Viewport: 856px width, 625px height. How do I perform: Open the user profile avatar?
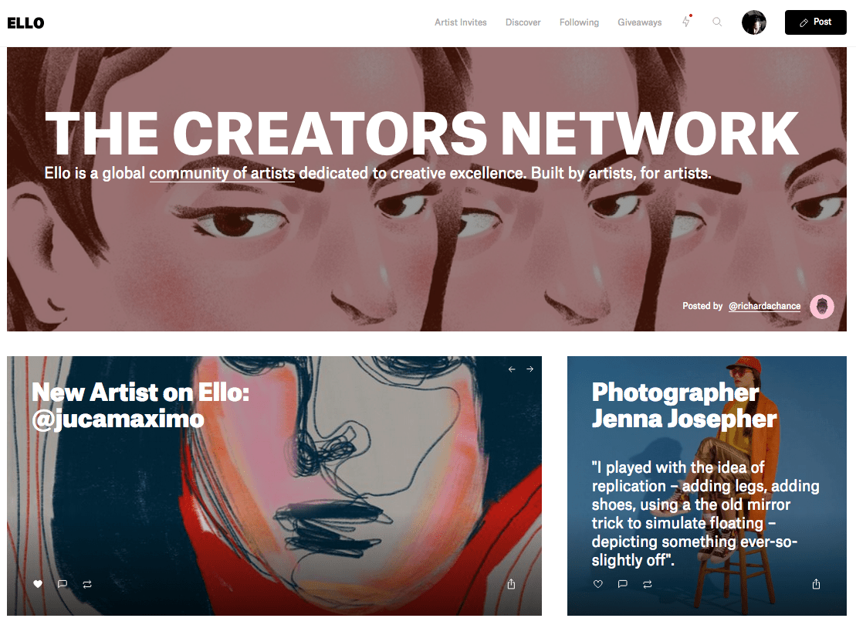(754, 22)
